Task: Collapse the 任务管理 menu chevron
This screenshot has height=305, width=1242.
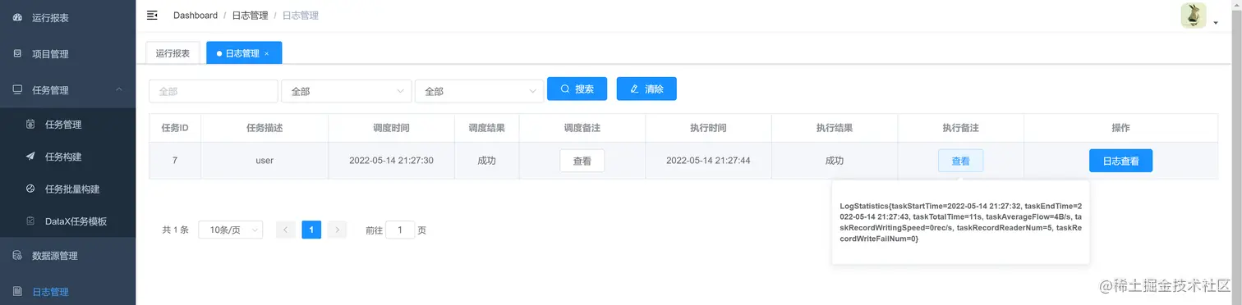Action: (119, 90)
